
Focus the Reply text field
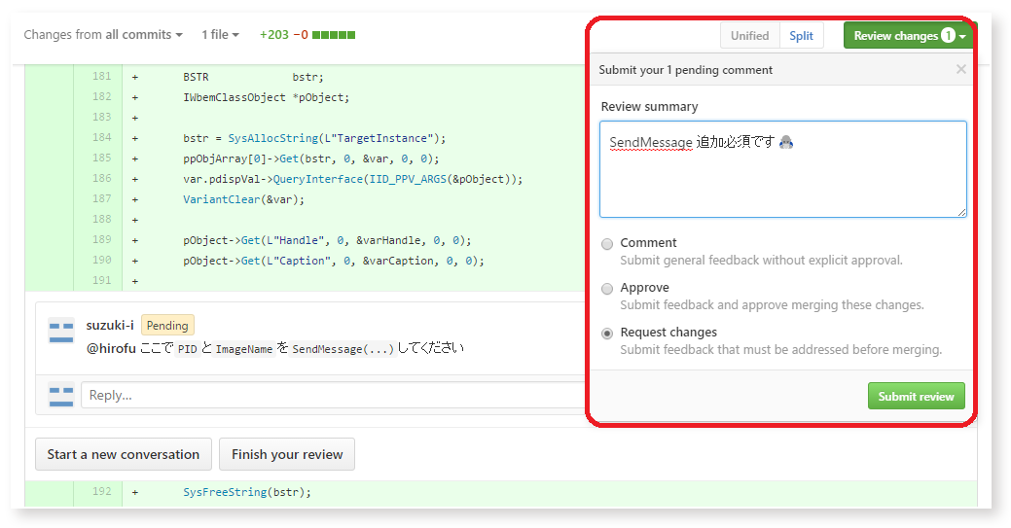pyautogui.click(x=332, y=395)
